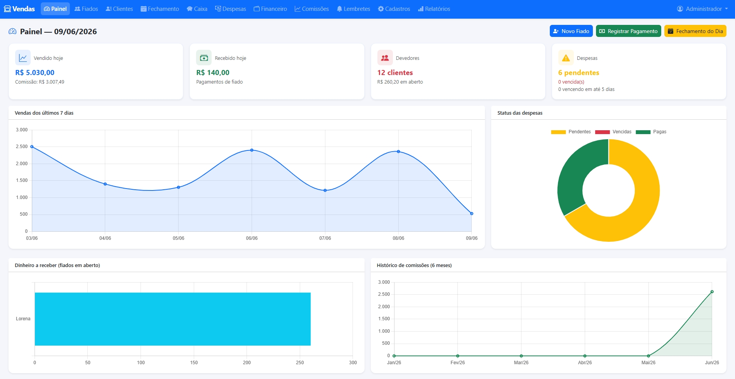Toggle the Pendentes legend swatch
Screen dimensions: 735x379
click(558, 132)
